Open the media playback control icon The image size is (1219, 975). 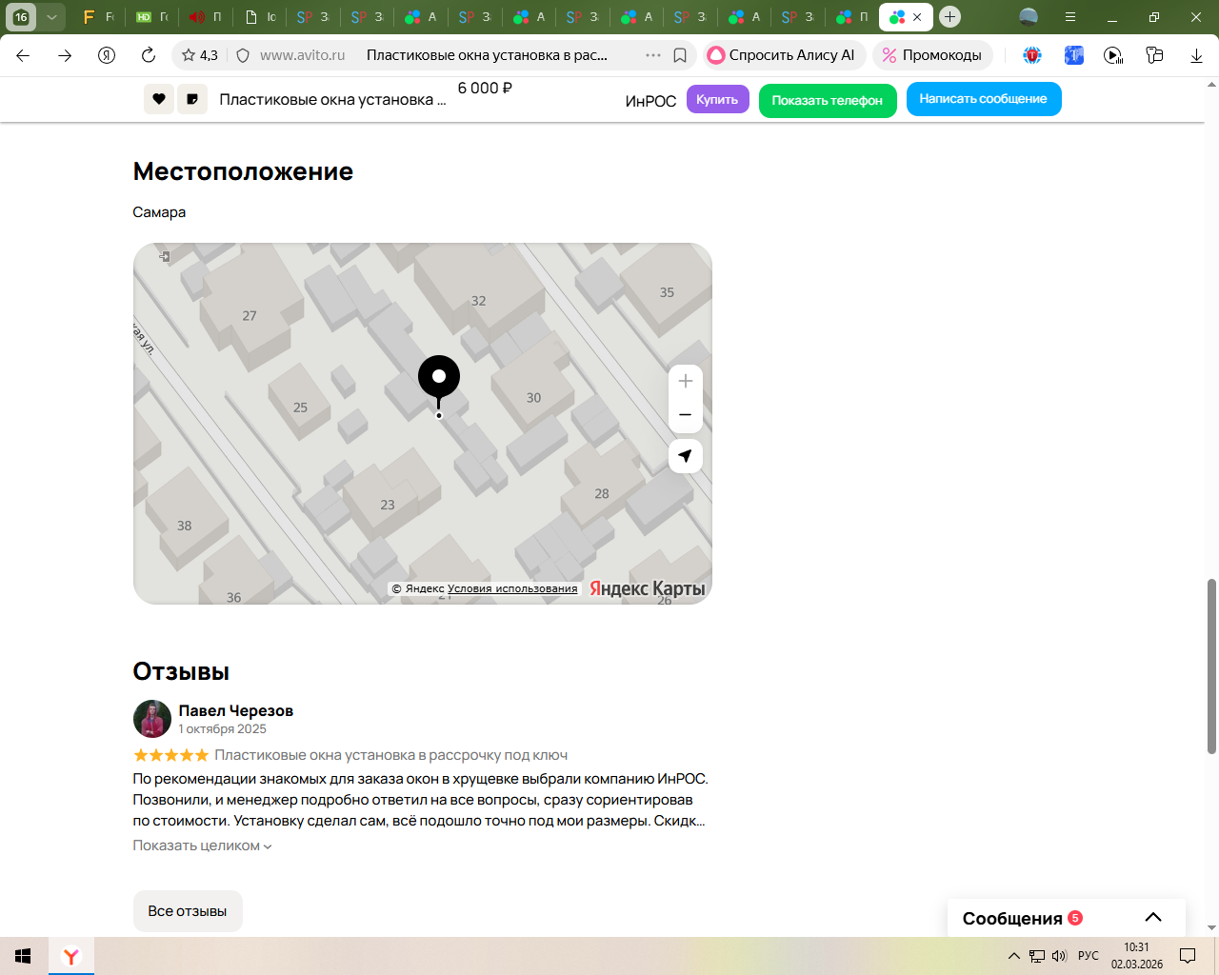1113,55
